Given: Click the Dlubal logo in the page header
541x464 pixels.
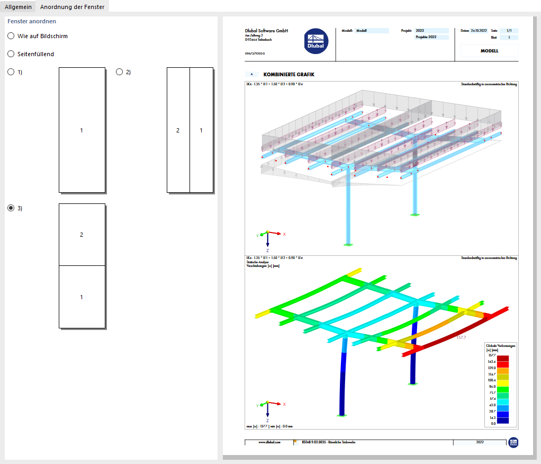Looking at the screenshot, I should [x=315, y=41].
